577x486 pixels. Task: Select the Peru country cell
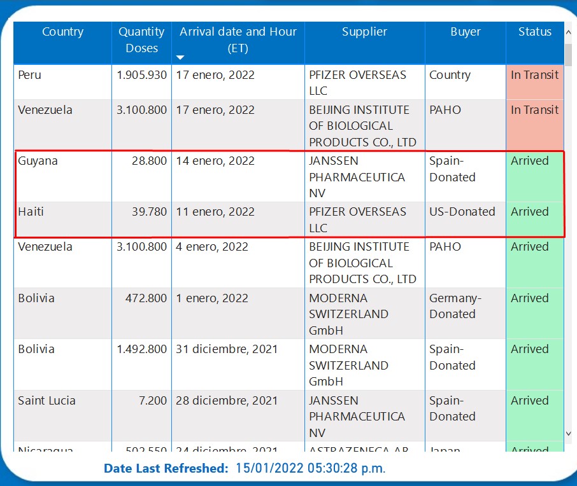point(30,75)
